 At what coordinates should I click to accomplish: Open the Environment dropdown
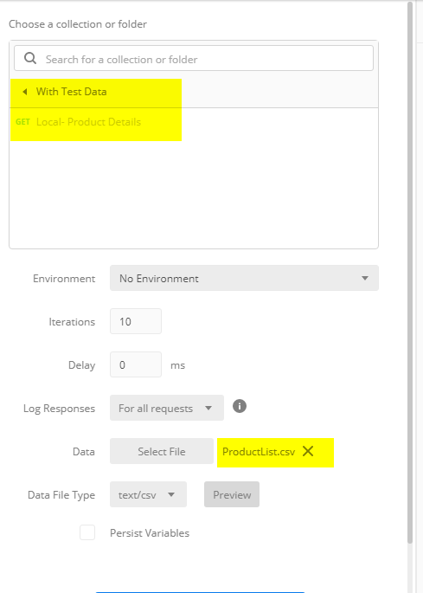click(244, 279)
